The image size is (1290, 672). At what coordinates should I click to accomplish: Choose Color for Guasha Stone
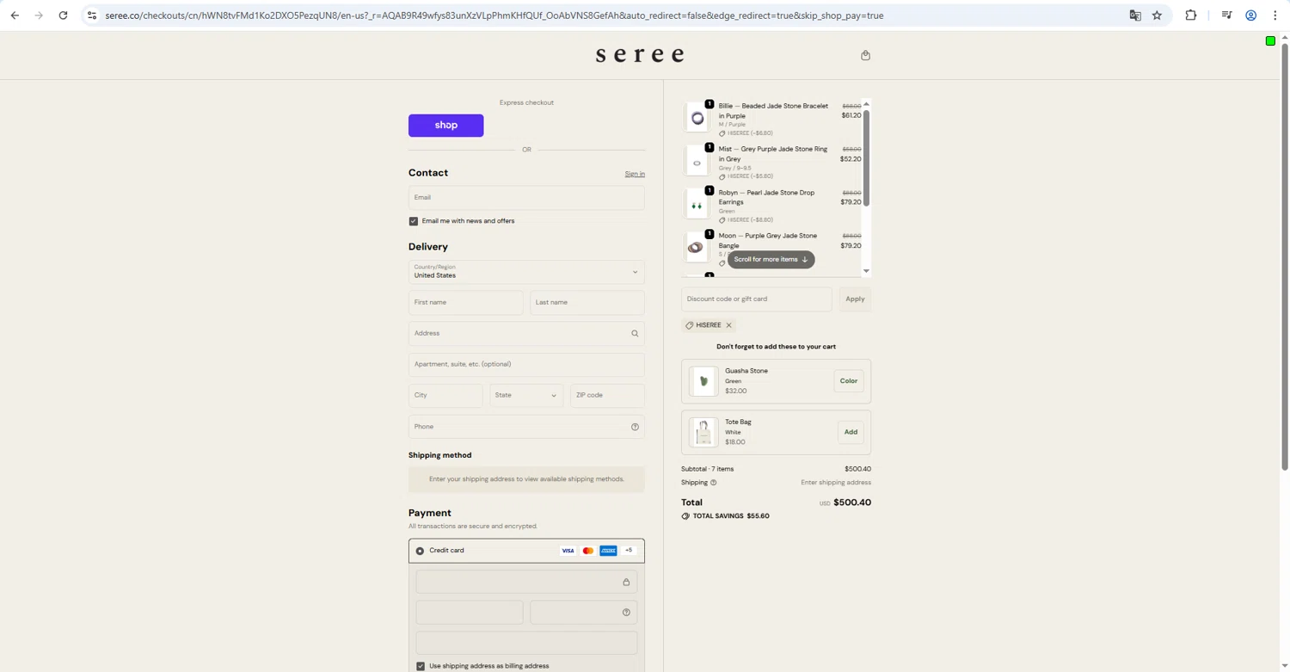pos(849,381)
